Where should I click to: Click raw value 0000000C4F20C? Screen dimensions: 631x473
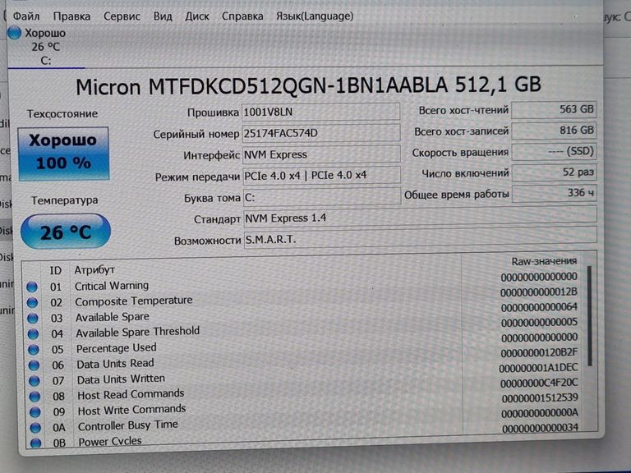pyautogui.click(x=539, y=383)
